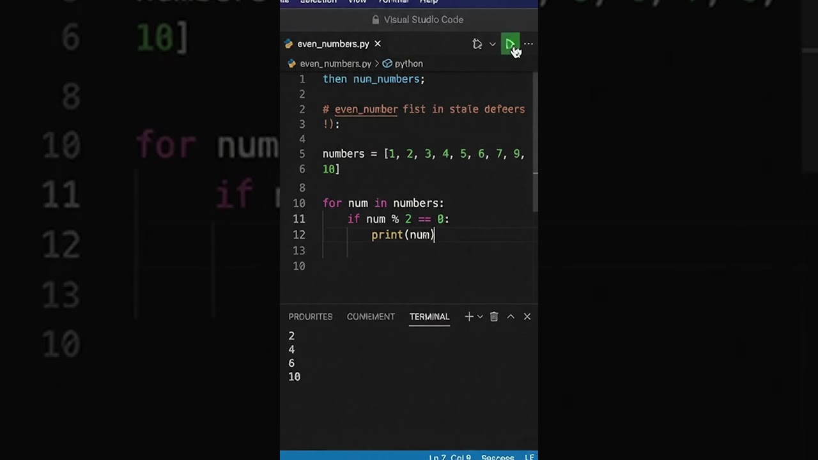Open the editor's more actions ellipsis menu
818x460 pixels.
[x=529, y=44]
